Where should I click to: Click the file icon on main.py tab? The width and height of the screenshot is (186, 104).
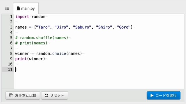pos(18,8)
